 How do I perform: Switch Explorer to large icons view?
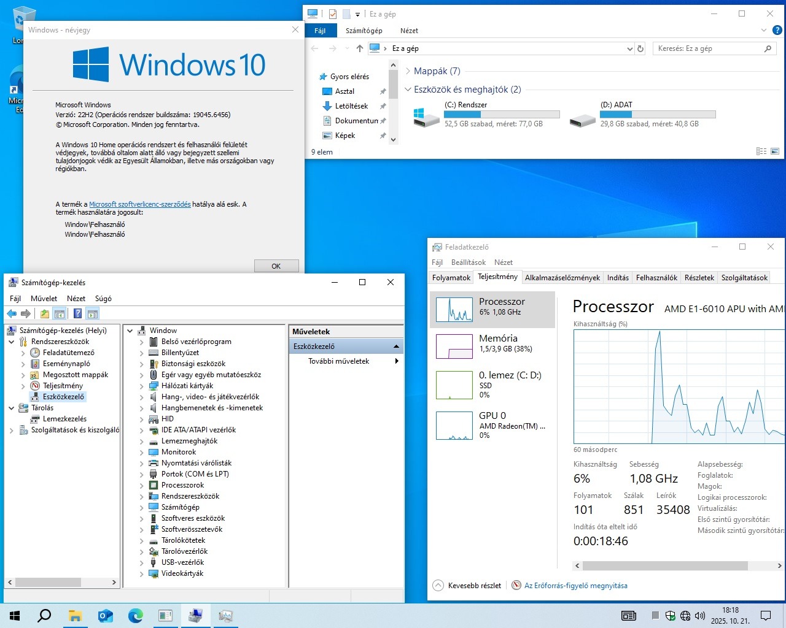(775, 151)
